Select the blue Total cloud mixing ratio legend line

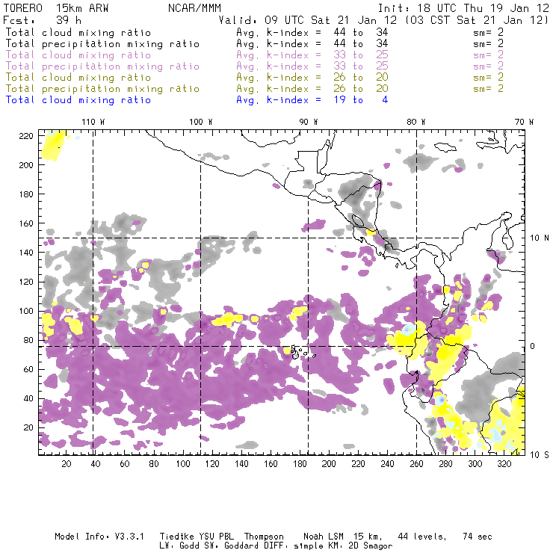[x=197, y=100]
